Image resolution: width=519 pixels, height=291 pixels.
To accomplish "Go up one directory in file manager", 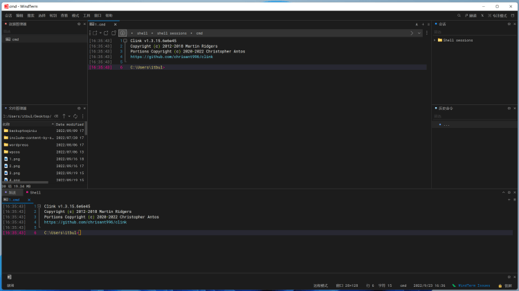I will (64, 116).
